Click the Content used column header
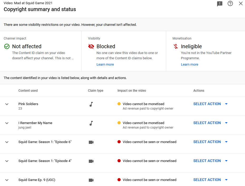This screenshot has height=186, width=245. point(28,91)
